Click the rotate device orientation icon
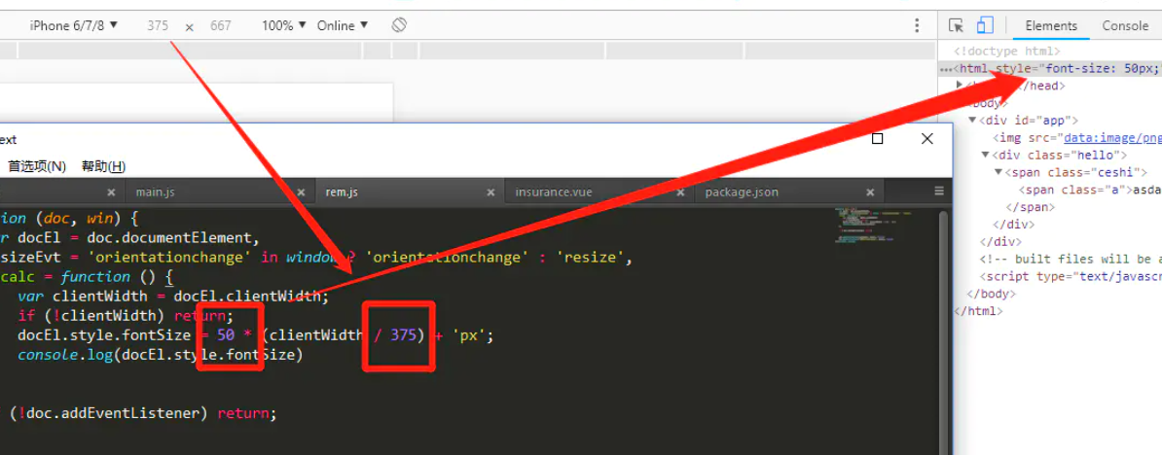 [399, 26]
